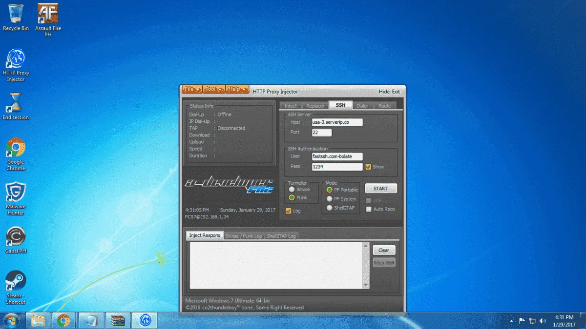Image resolution: width=586 pixels, height=329 pixels.
Task: Open the notepad-like taskbar icon
Action: tap(90, 320)
